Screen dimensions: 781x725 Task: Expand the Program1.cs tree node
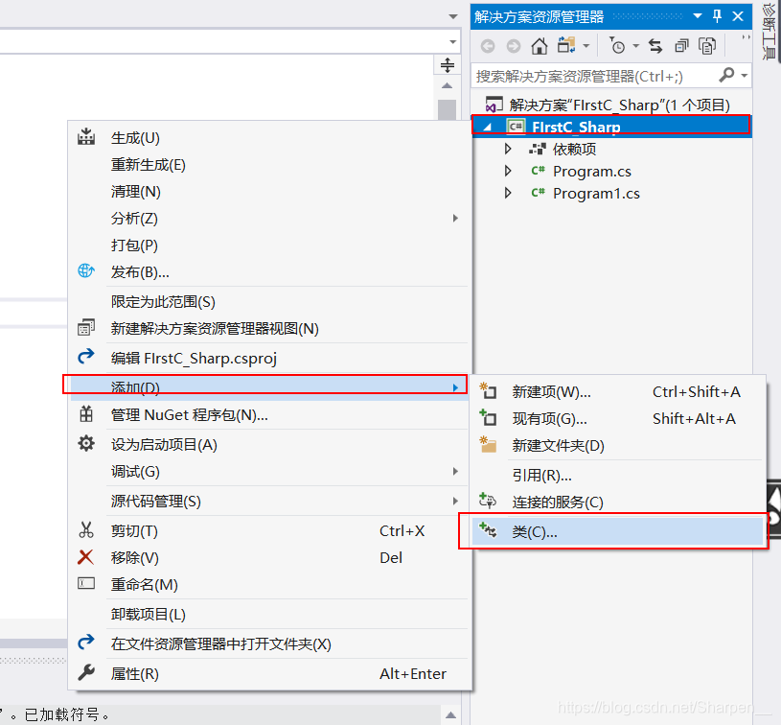tap(508, 193)
